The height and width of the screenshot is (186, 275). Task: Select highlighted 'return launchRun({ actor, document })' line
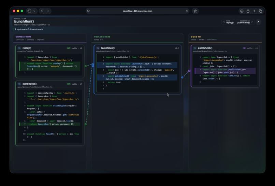(x=50, y=124)
